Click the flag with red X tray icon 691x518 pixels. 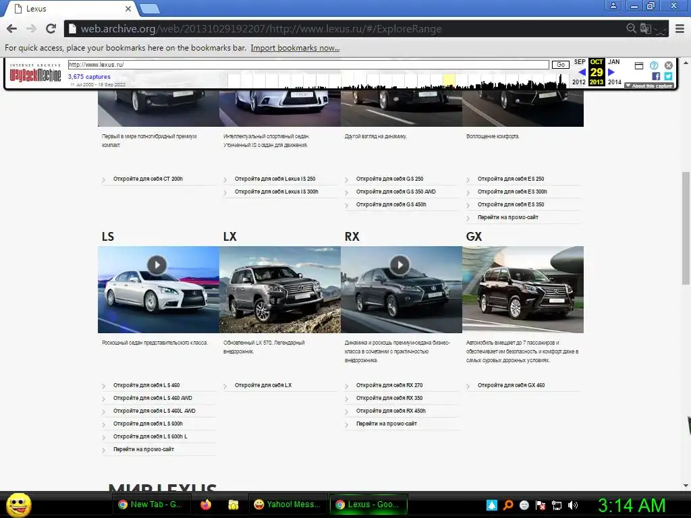coord(541,505)
